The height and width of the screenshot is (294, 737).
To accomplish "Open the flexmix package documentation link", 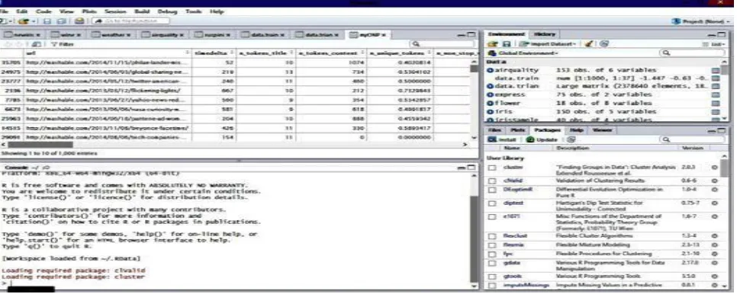I will [513, 245].
